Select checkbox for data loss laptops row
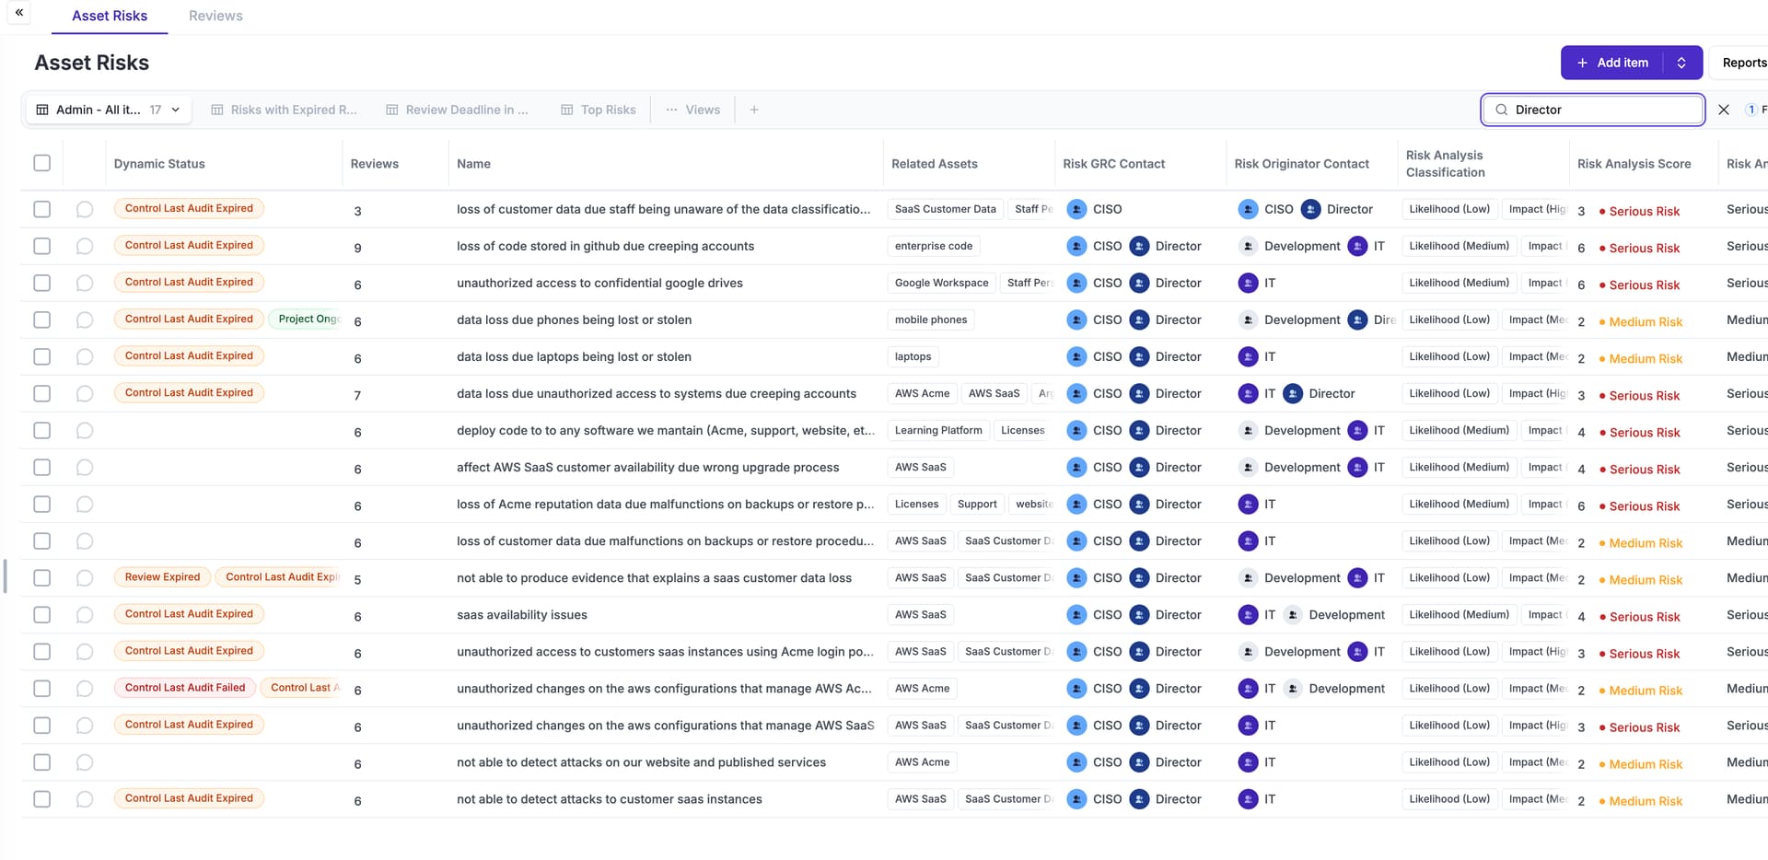This screenshot has height=860, width=1768. pyautogui.click(x=42, y=356)
